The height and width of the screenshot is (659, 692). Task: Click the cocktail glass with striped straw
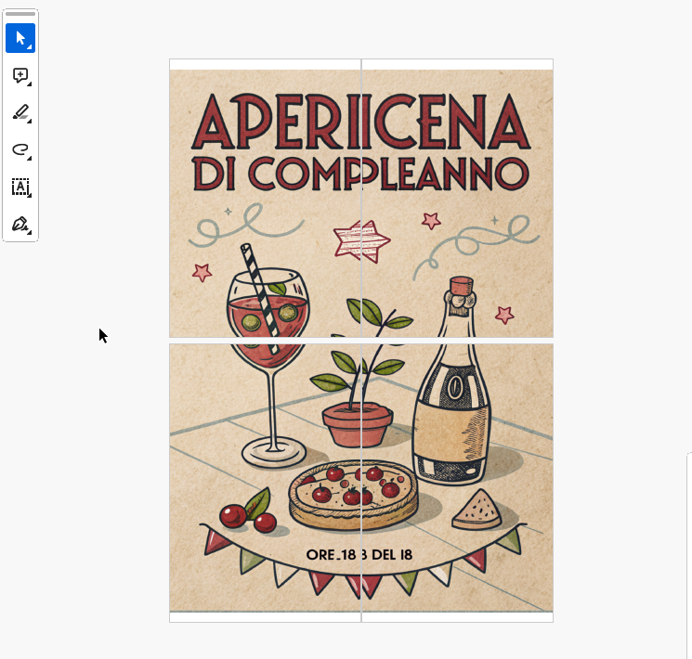pos(269,334)
